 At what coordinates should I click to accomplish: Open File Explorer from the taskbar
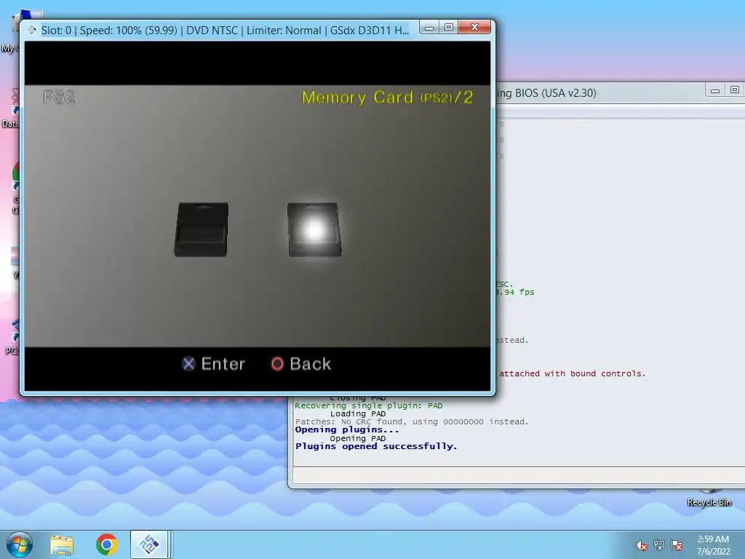pos(63,544)
